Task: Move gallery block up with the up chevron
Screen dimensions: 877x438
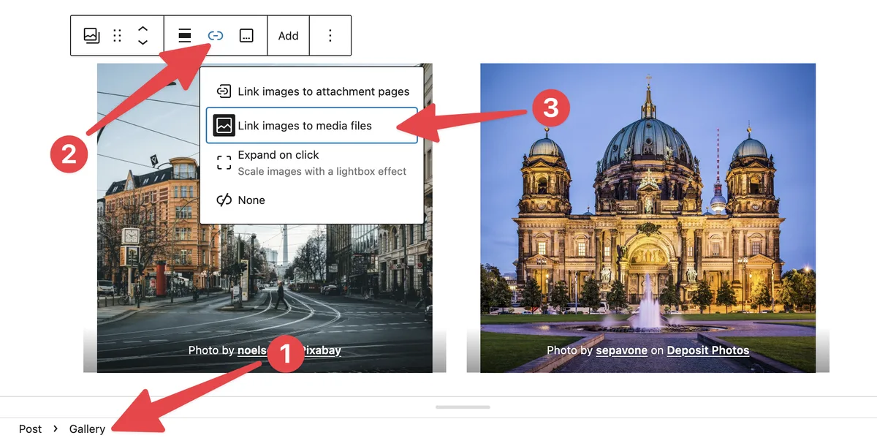Action: coord(143,29)
